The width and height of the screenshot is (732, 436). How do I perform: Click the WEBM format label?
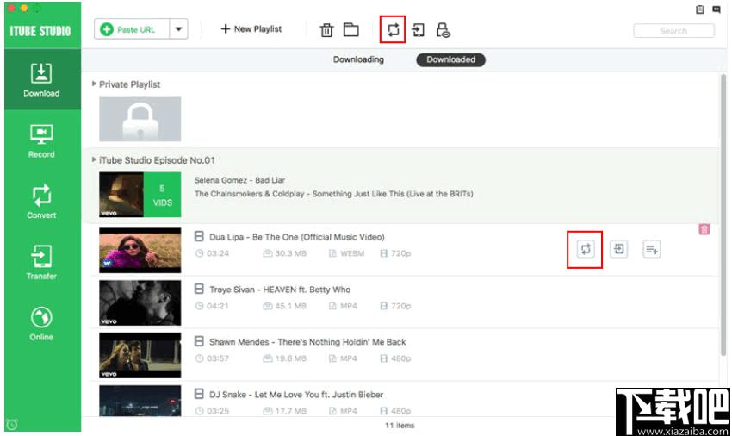point(352,253)
